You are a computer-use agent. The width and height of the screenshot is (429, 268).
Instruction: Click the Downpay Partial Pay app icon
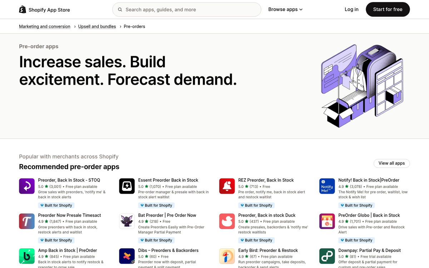coord(327,256)
